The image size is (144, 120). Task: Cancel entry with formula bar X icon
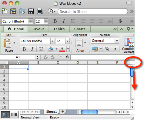[x=45, y=57]
